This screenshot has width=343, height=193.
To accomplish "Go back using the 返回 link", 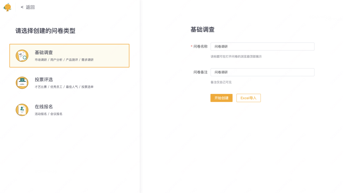I will (x=30, y=7).
